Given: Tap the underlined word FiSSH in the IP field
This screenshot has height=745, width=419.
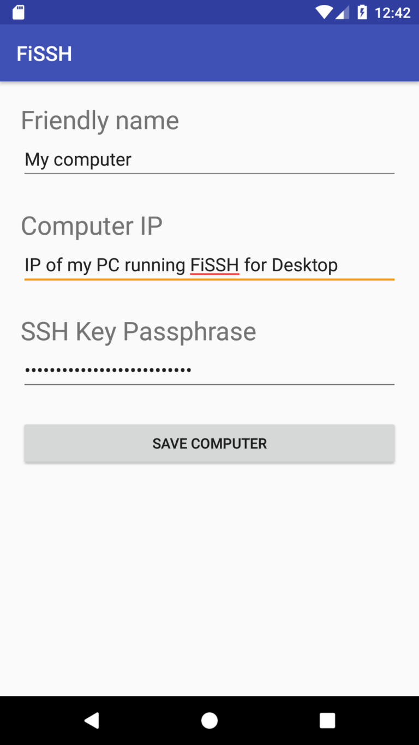Looking at the screenshot, I should (x=214, y=265).
